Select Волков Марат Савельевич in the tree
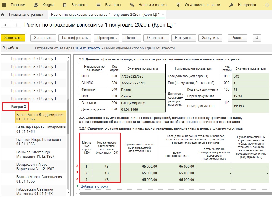This screenshot has height=198, width=272. coord(39,179)
